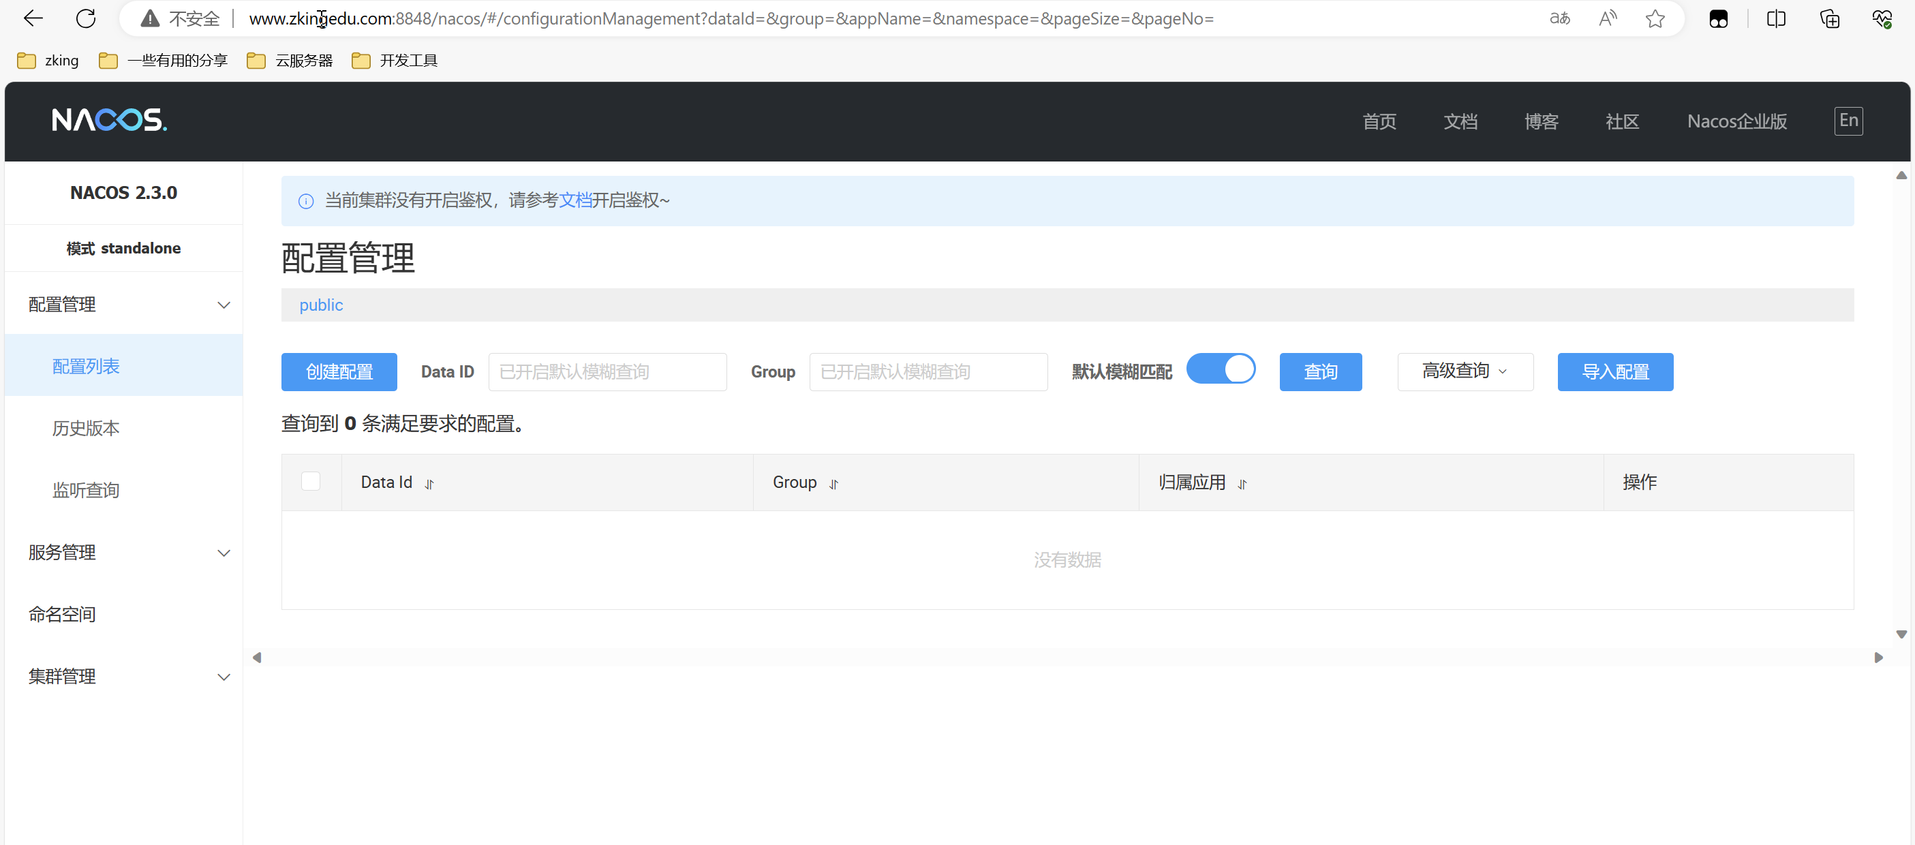Reload the page with the refresh icon
This screenshot has height=845, width=1915.
coord(87,18)
